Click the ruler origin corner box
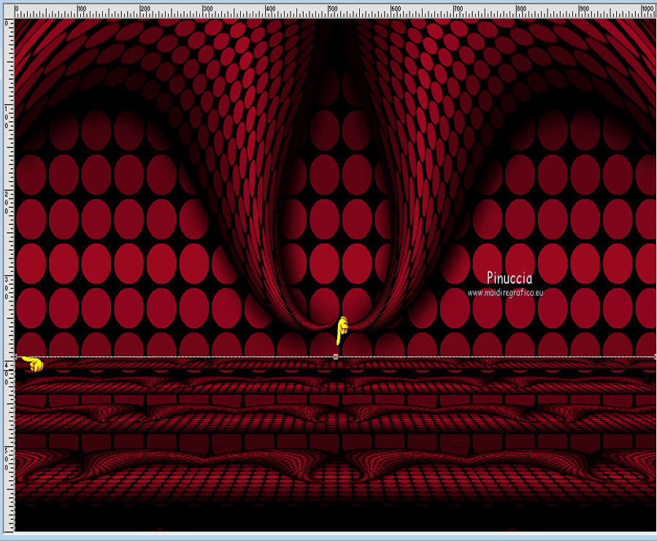Screen dimensions: 657x541 click(x=7, y=11)
